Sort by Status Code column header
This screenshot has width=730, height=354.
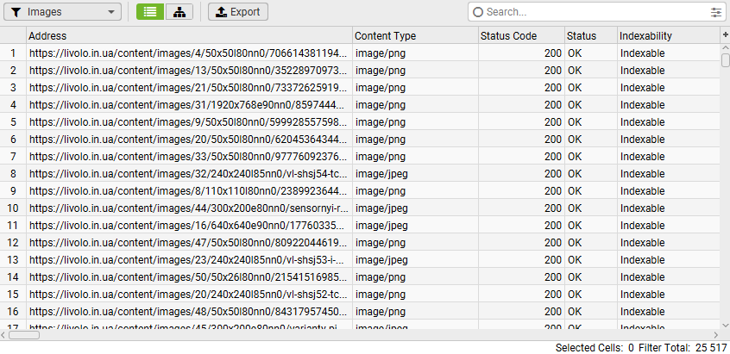point(520,36)
